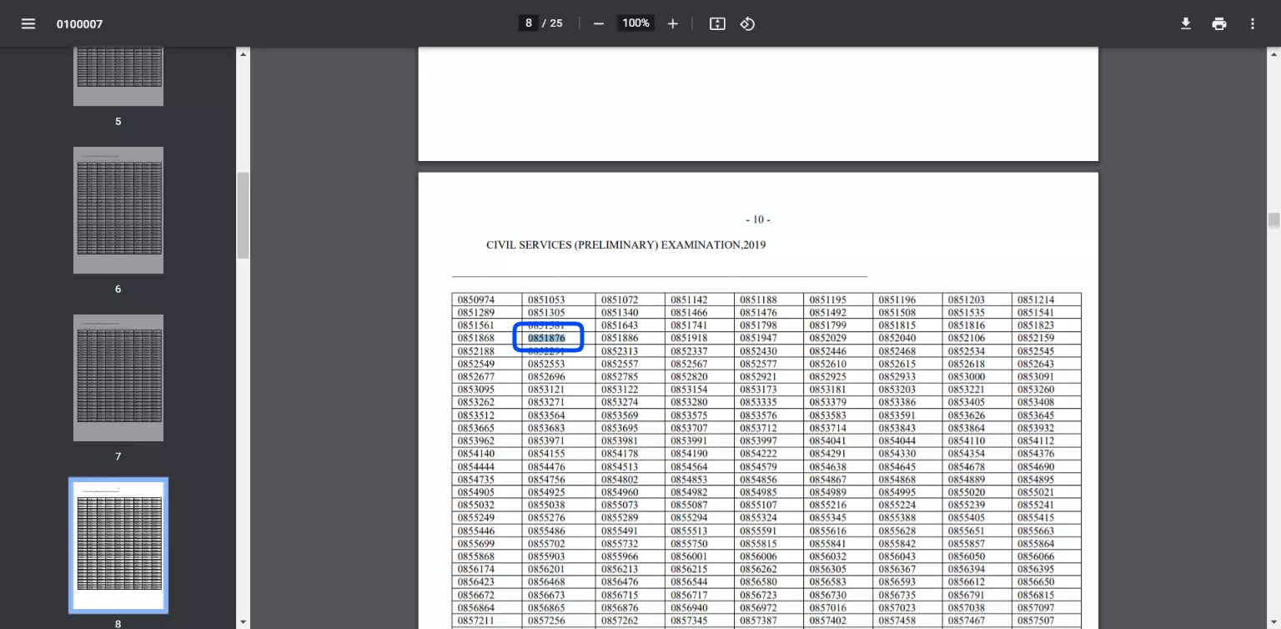1281x629 pixels.
Task: Click roll number 0851072
Action: (620, 299)
